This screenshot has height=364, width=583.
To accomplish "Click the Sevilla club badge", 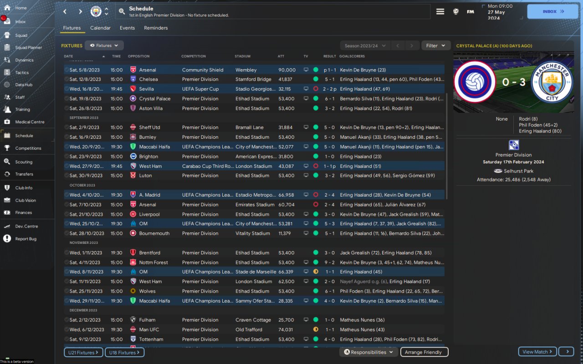I will 133,89.
